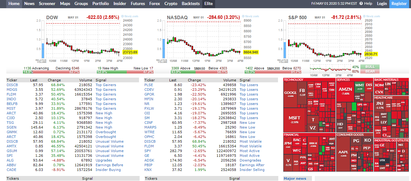The width and height of the screenshot is (411, 181).
Task: Click the GOOGL tile in the heatmap
Action: pyautogui.click(x=291, y=94)
